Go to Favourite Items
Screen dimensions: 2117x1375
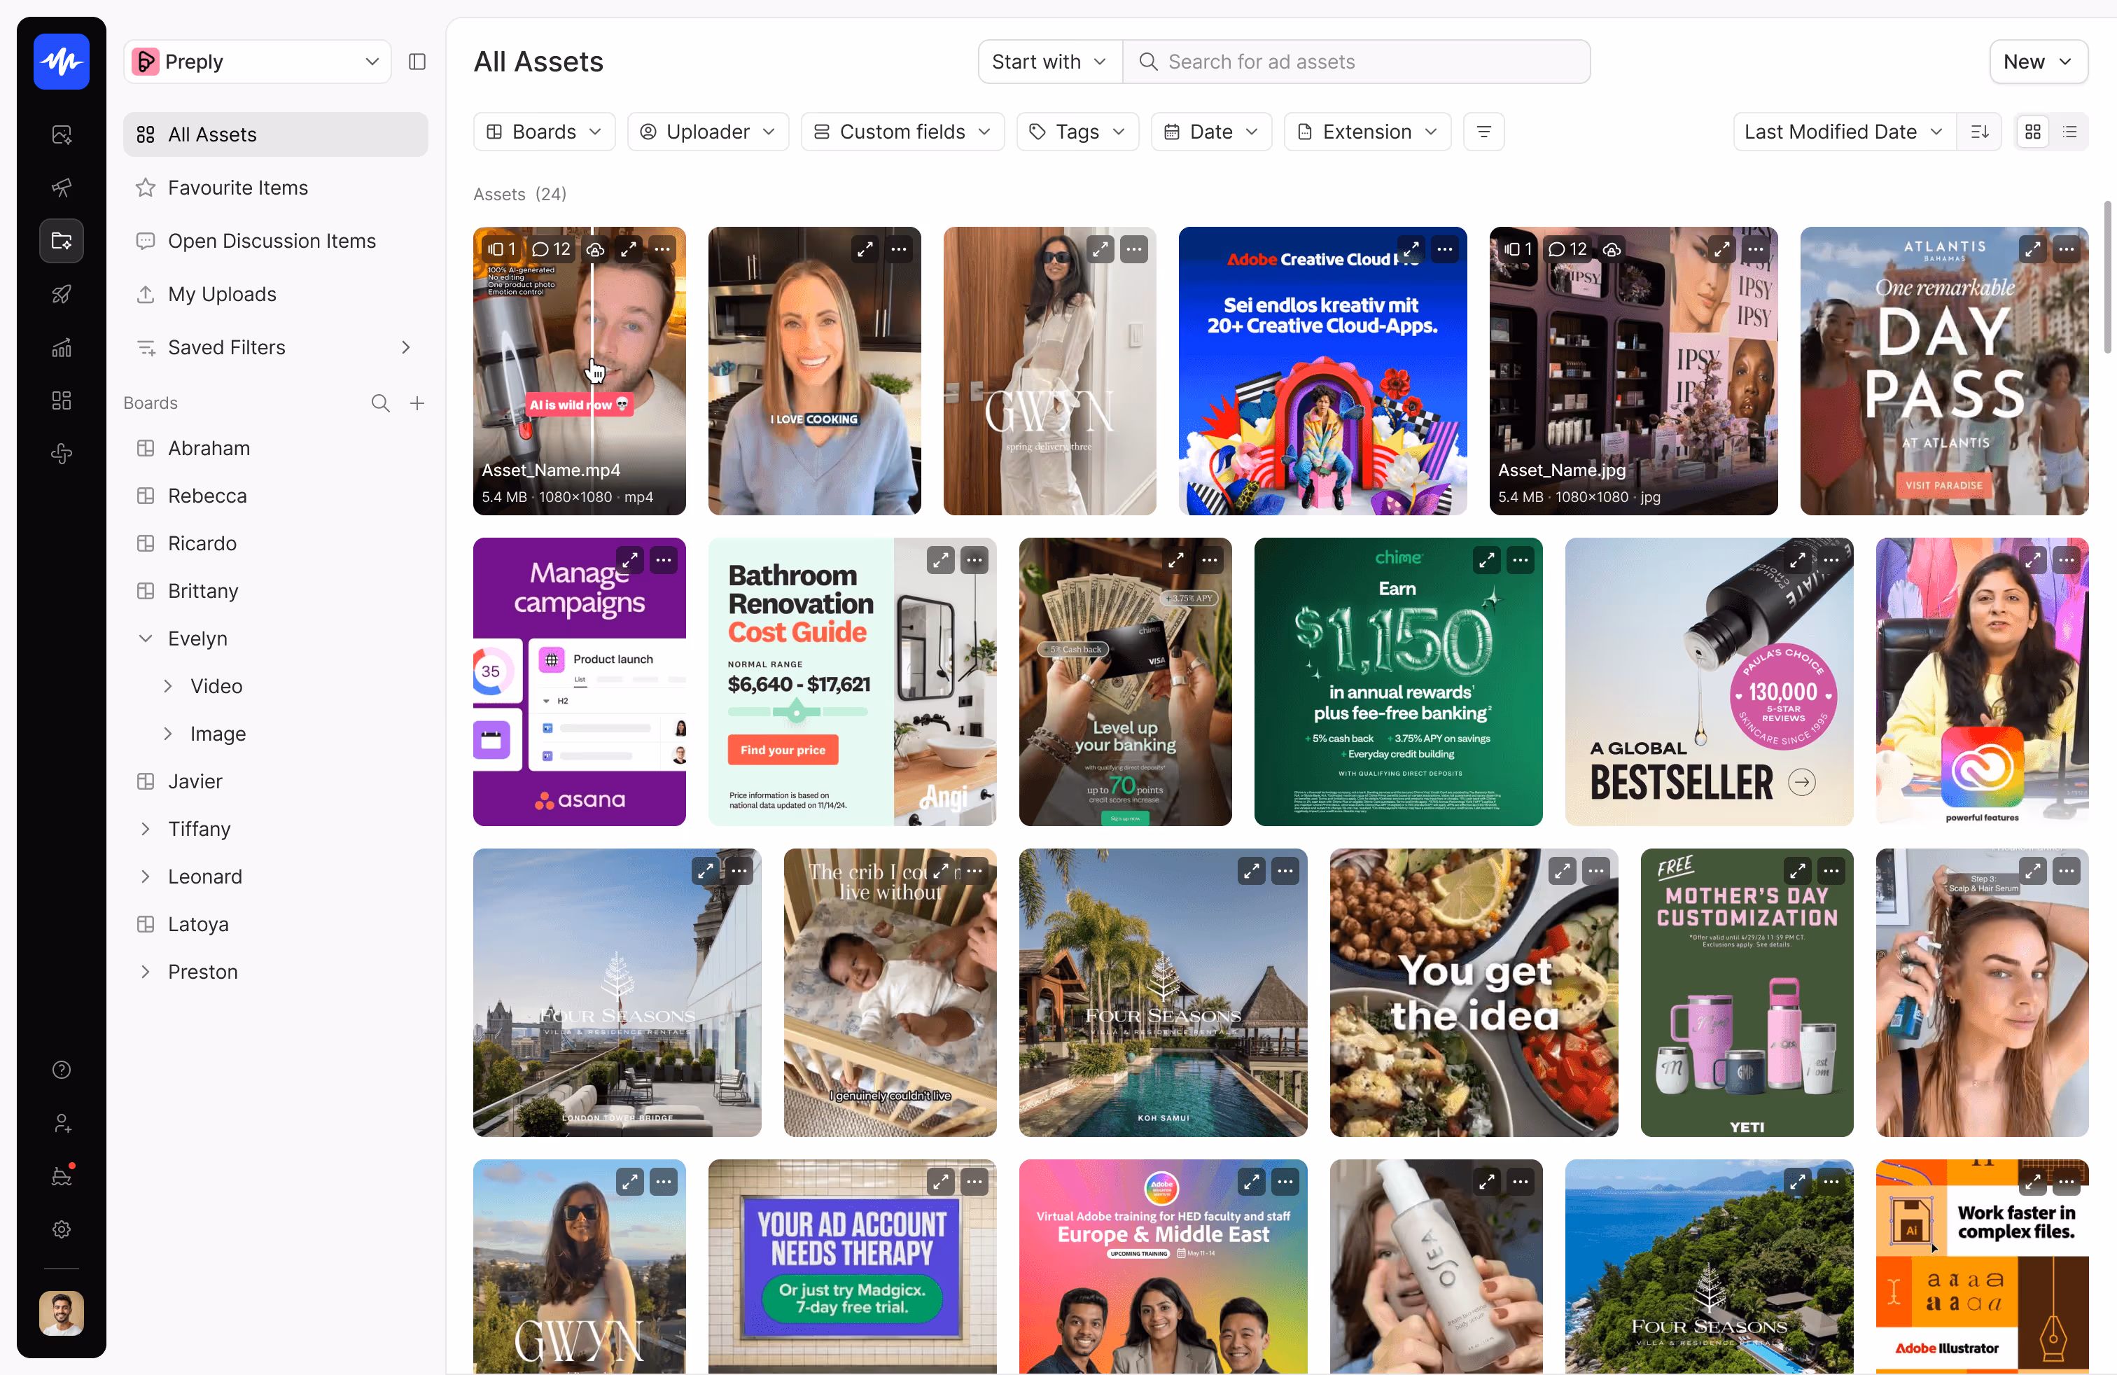[x=276, y=188]
